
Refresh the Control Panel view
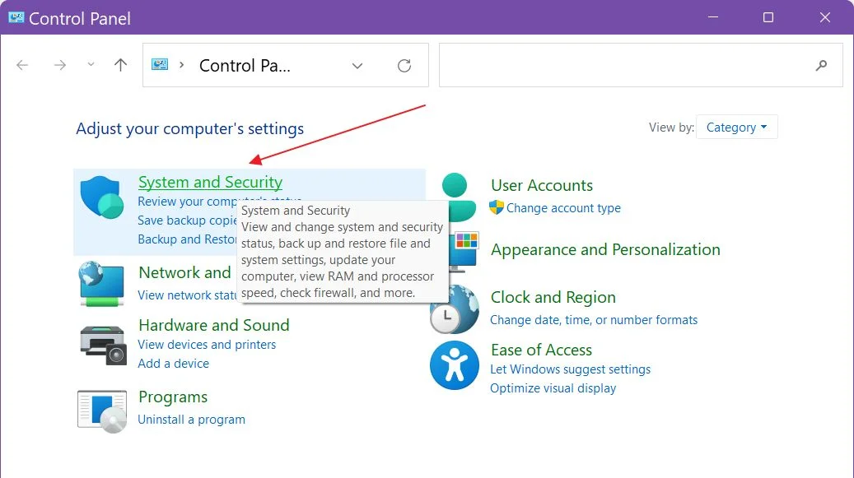[x=404, y=66]
